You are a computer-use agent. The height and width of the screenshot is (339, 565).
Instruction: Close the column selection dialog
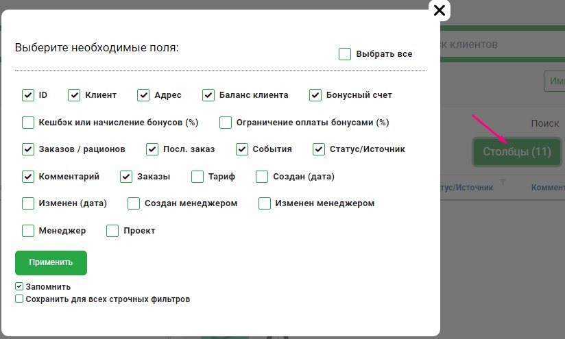pyautogui.click(x=440, y=10)
